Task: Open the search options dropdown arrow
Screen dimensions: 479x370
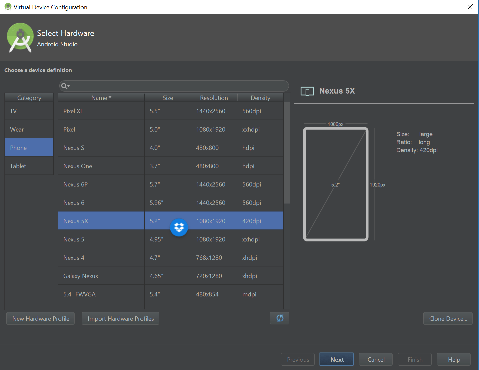Action: [x=68, y=86]
